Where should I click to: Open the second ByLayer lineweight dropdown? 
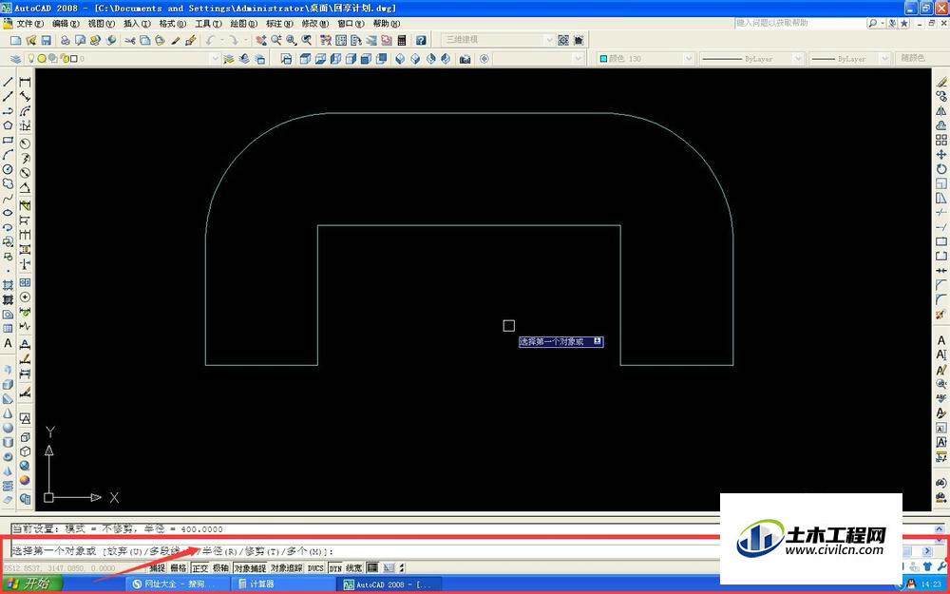coord(884,59)
